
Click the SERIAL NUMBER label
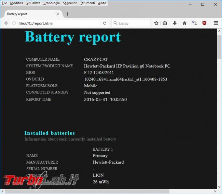point(42,169)
